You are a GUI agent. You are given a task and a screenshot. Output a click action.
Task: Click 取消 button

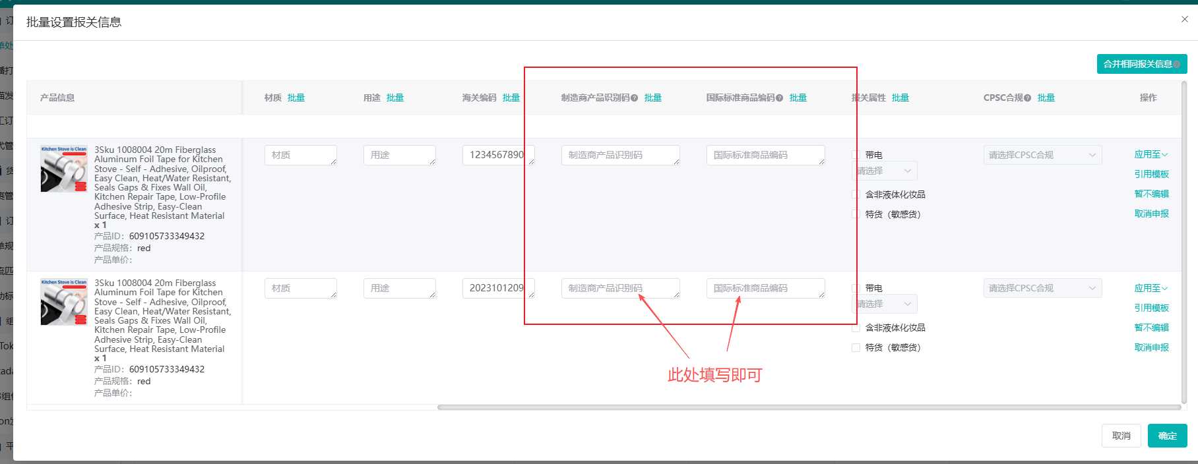[1121, 436]
